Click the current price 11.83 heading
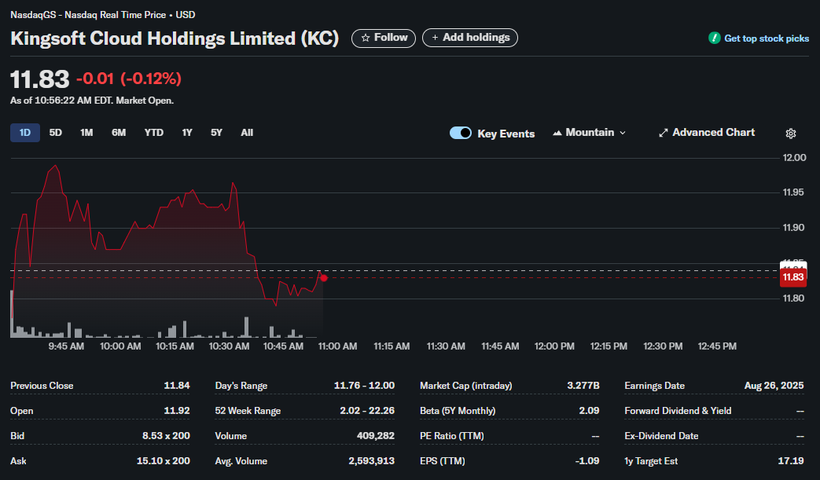 (40, 79)
